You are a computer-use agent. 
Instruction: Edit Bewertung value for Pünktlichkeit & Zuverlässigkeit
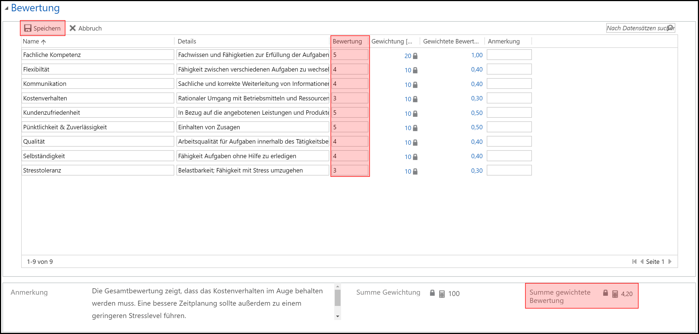point(350,127)
